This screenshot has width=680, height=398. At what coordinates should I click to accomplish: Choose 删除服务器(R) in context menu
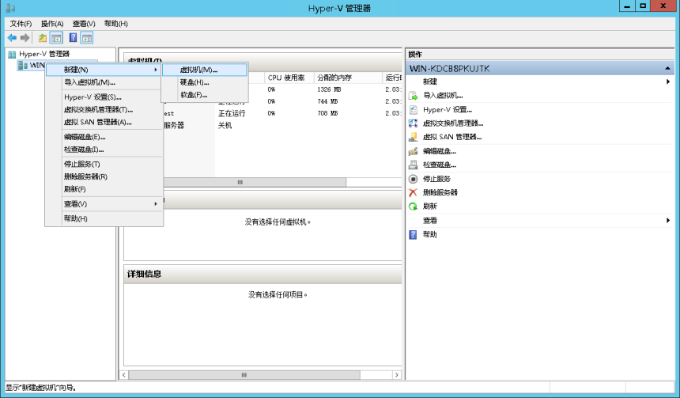pyautogui.click(x=104, y=176)
